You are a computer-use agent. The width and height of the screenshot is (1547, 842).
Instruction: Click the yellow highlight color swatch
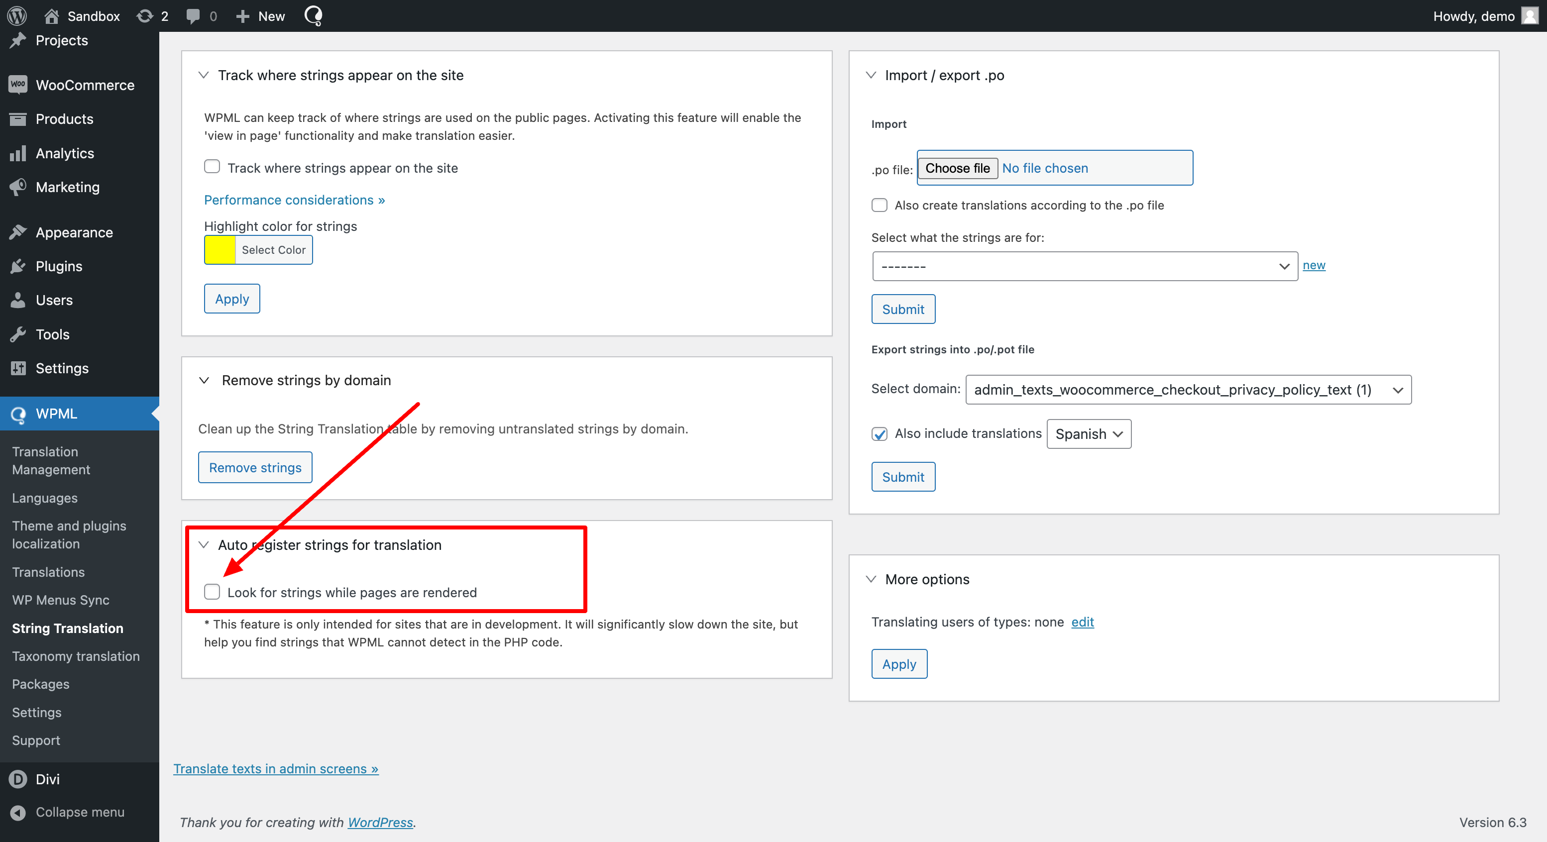pos(220,250)
